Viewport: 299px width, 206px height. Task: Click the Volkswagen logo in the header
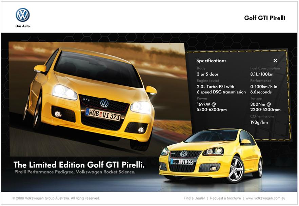(23, 15)
